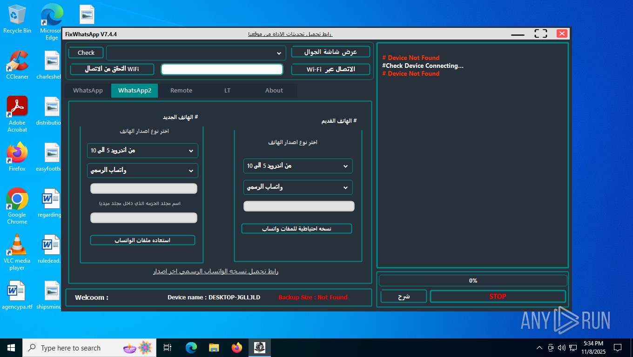
Task: Switch to the LT tab
Action: [227, 91]
